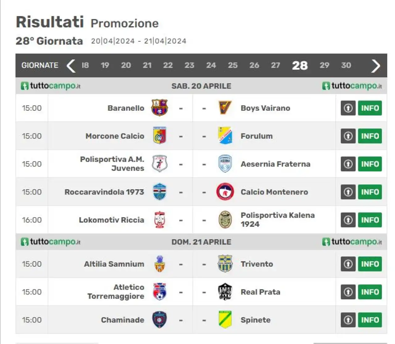Click the Real Prata black-and-white crest
The image size is (395, 344).
point(225,292)
